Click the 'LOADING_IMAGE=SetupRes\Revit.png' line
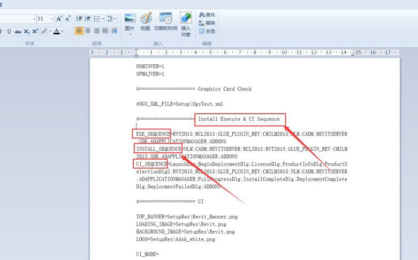The height and width of the screenshot is (260, 418). [x=181, y=224]
